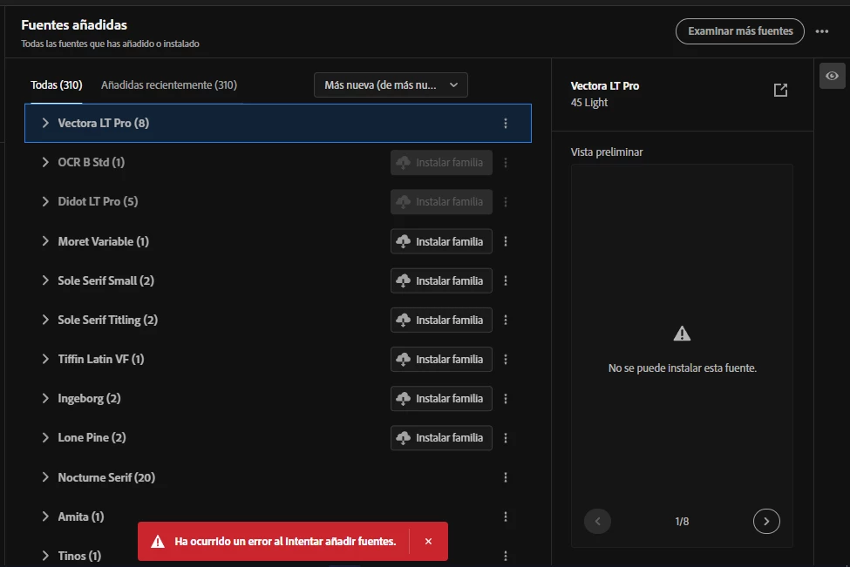Open the Sole Serif Titling row options menu
850x567 pixels.
pos(506,320)
